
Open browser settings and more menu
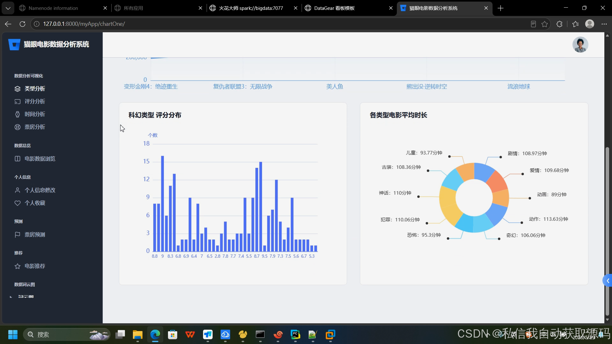point(604,24)
